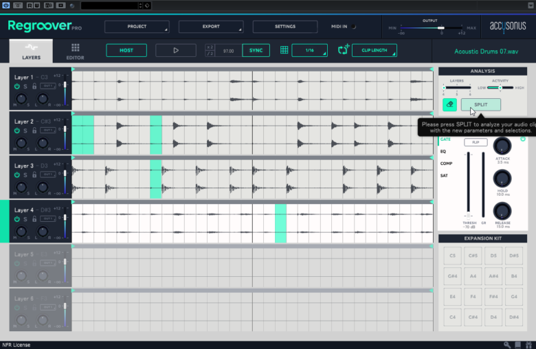536x349 pixels.
Task: Toggle Layer 4 power button
Action: point(17,219)
